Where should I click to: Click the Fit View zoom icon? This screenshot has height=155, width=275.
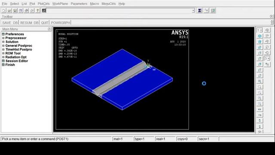pos(260,81)
